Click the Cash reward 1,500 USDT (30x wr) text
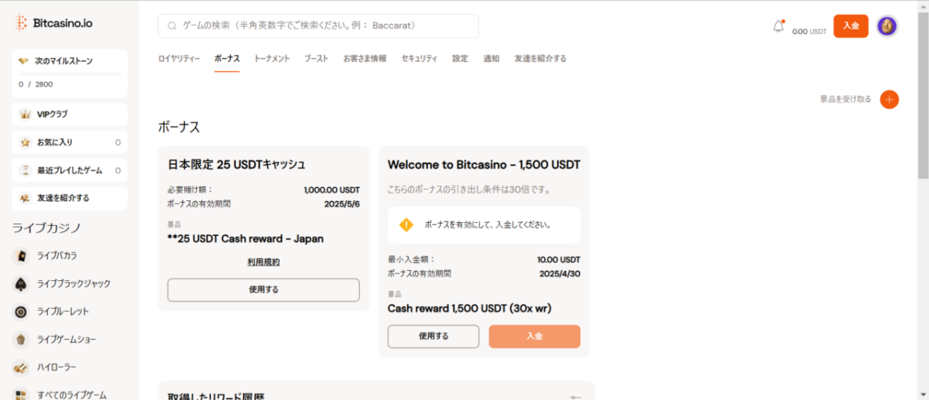929x400 pixels. tap(469, 309)
